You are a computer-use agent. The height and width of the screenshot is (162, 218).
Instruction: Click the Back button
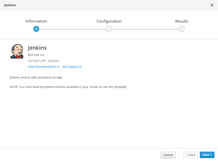pyautogui.click(x=191, y=155)
